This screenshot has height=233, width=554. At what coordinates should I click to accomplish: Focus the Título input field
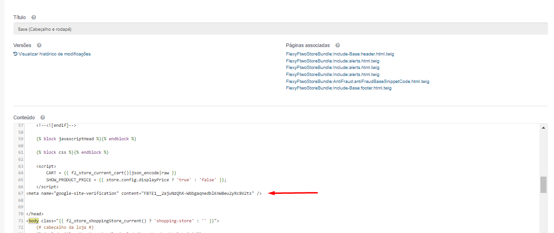pos(281,29)
